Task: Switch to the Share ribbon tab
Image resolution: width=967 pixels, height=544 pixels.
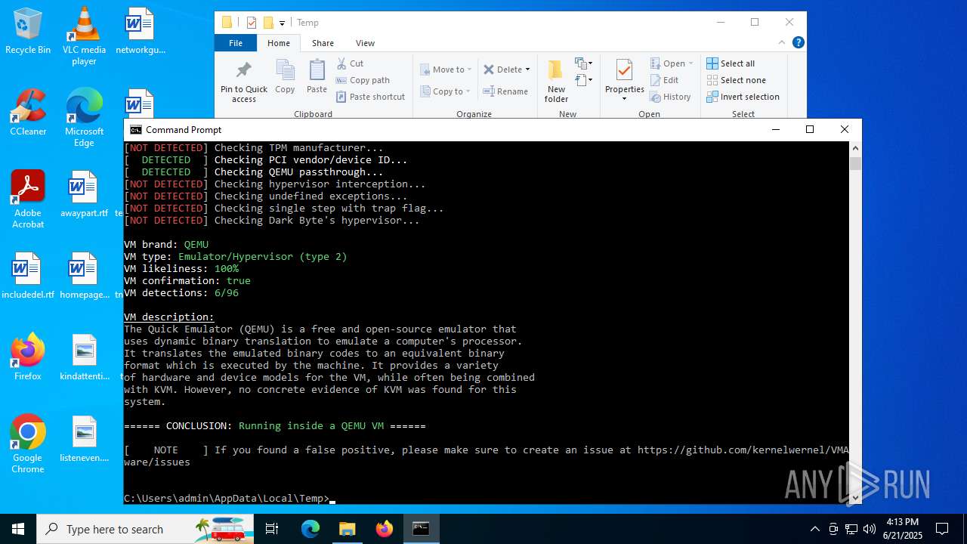Action: point(323,43)
